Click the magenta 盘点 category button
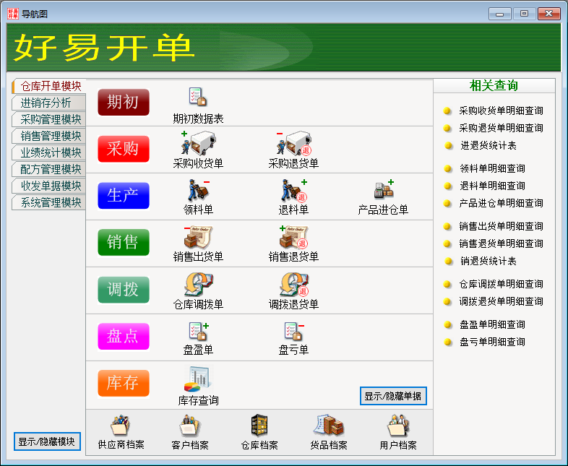The image size is (568, 466). pyautogui.click(x=123, y=337)
